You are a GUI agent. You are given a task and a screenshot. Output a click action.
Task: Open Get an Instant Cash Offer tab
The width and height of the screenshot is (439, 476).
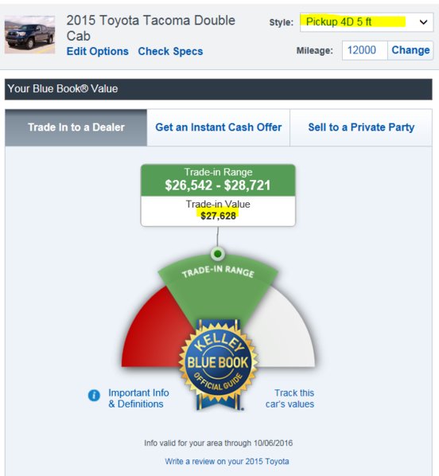[x=219, y=127]
